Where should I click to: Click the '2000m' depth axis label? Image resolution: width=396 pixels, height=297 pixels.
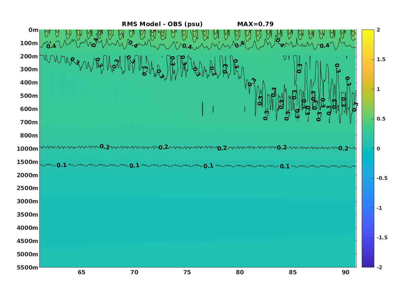pyautogui.click(x=27, y=175)
